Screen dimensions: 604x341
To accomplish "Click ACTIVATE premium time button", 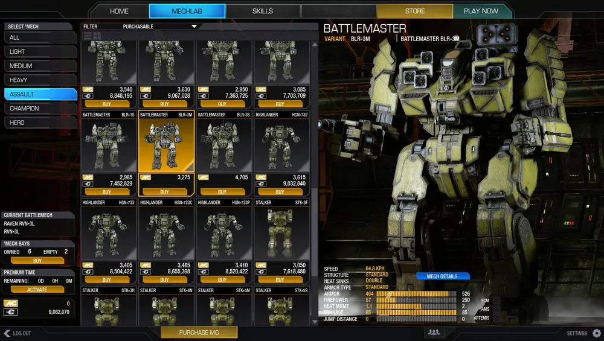I will 37,290.
